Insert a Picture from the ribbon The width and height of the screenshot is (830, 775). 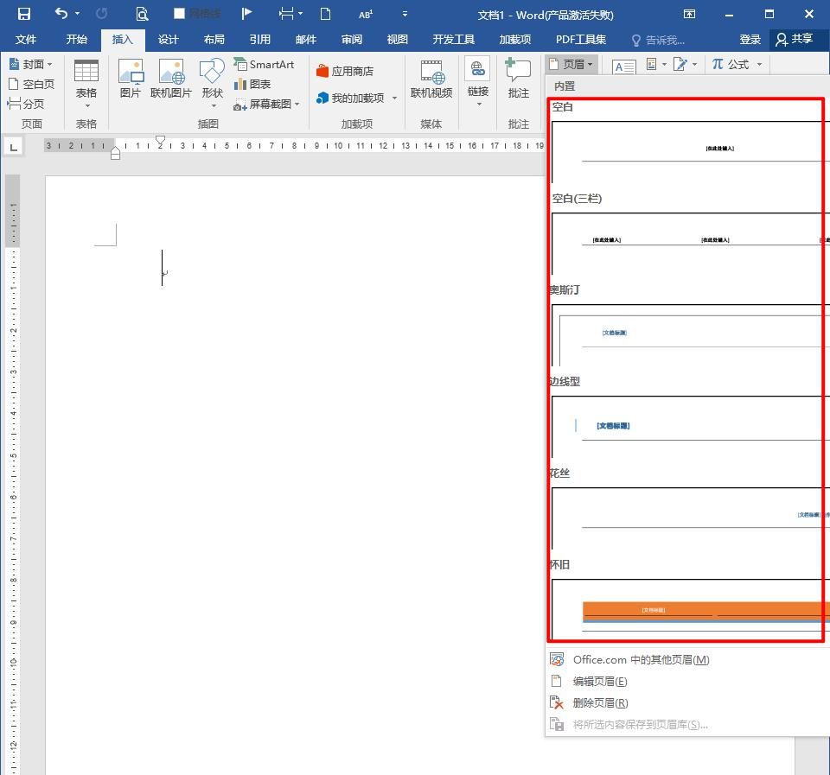(x=131, y=79)
